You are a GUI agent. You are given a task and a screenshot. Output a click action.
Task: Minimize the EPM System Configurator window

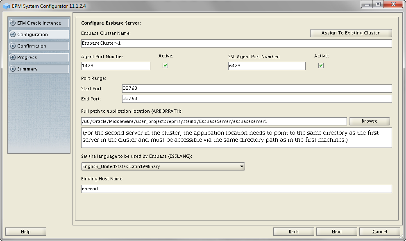click(x=367, y=4)
